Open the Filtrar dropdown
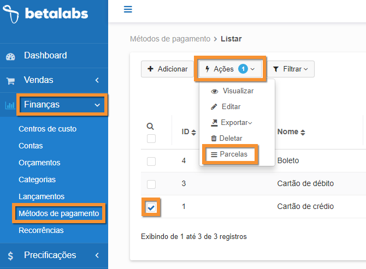The image size is (366, 269). coord(291,69)
